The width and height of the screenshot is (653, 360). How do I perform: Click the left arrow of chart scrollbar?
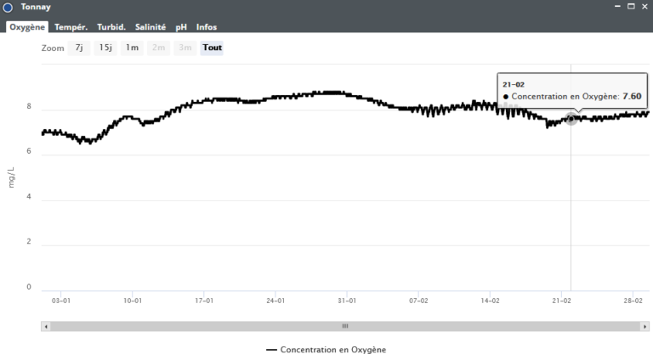pyautogui.click(x=46, y=326)
